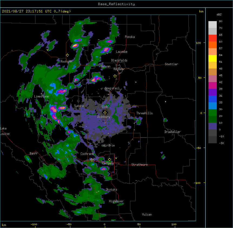Pick the red 60–65 dBZ swatch
Image resolution: width=233 pixels, height=228 pixels.
point(212,38)
